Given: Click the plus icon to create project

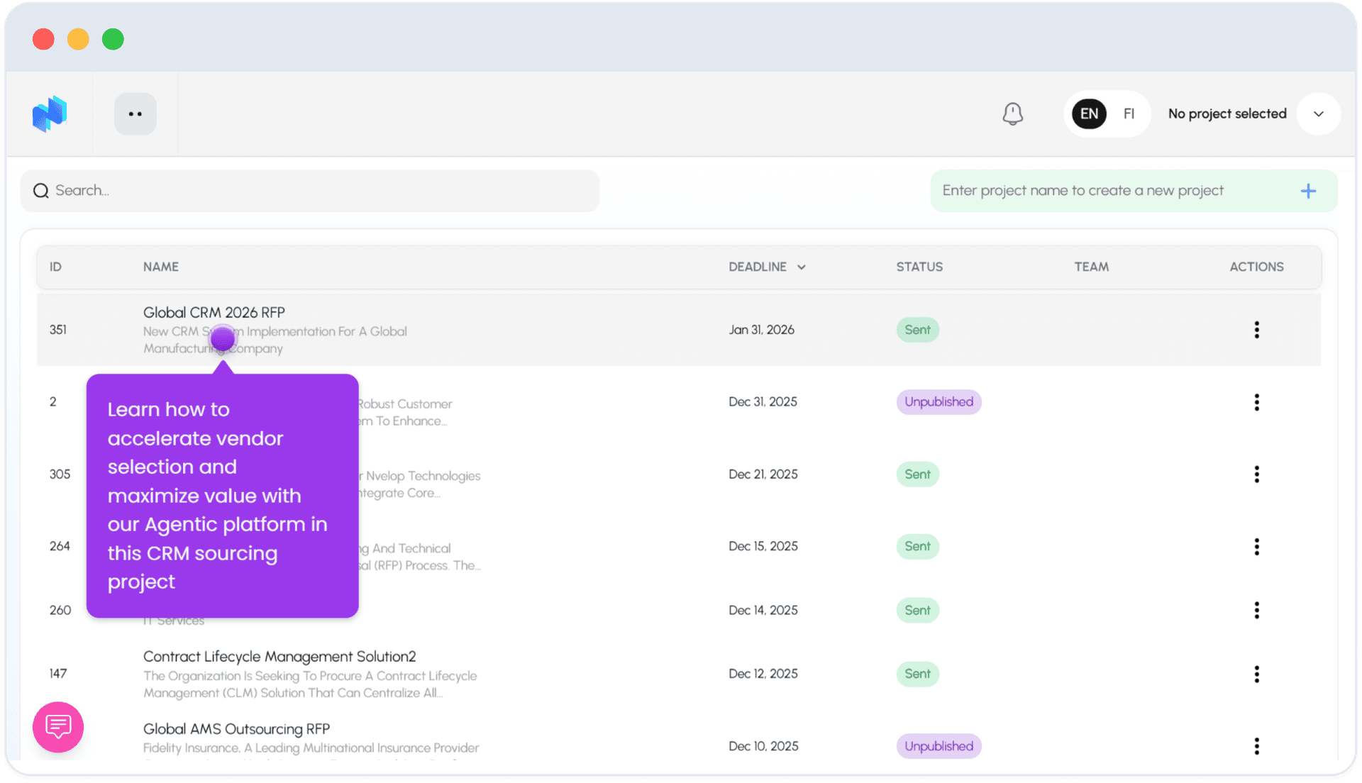Looking at the screenshot, I should coord(1308,191).
